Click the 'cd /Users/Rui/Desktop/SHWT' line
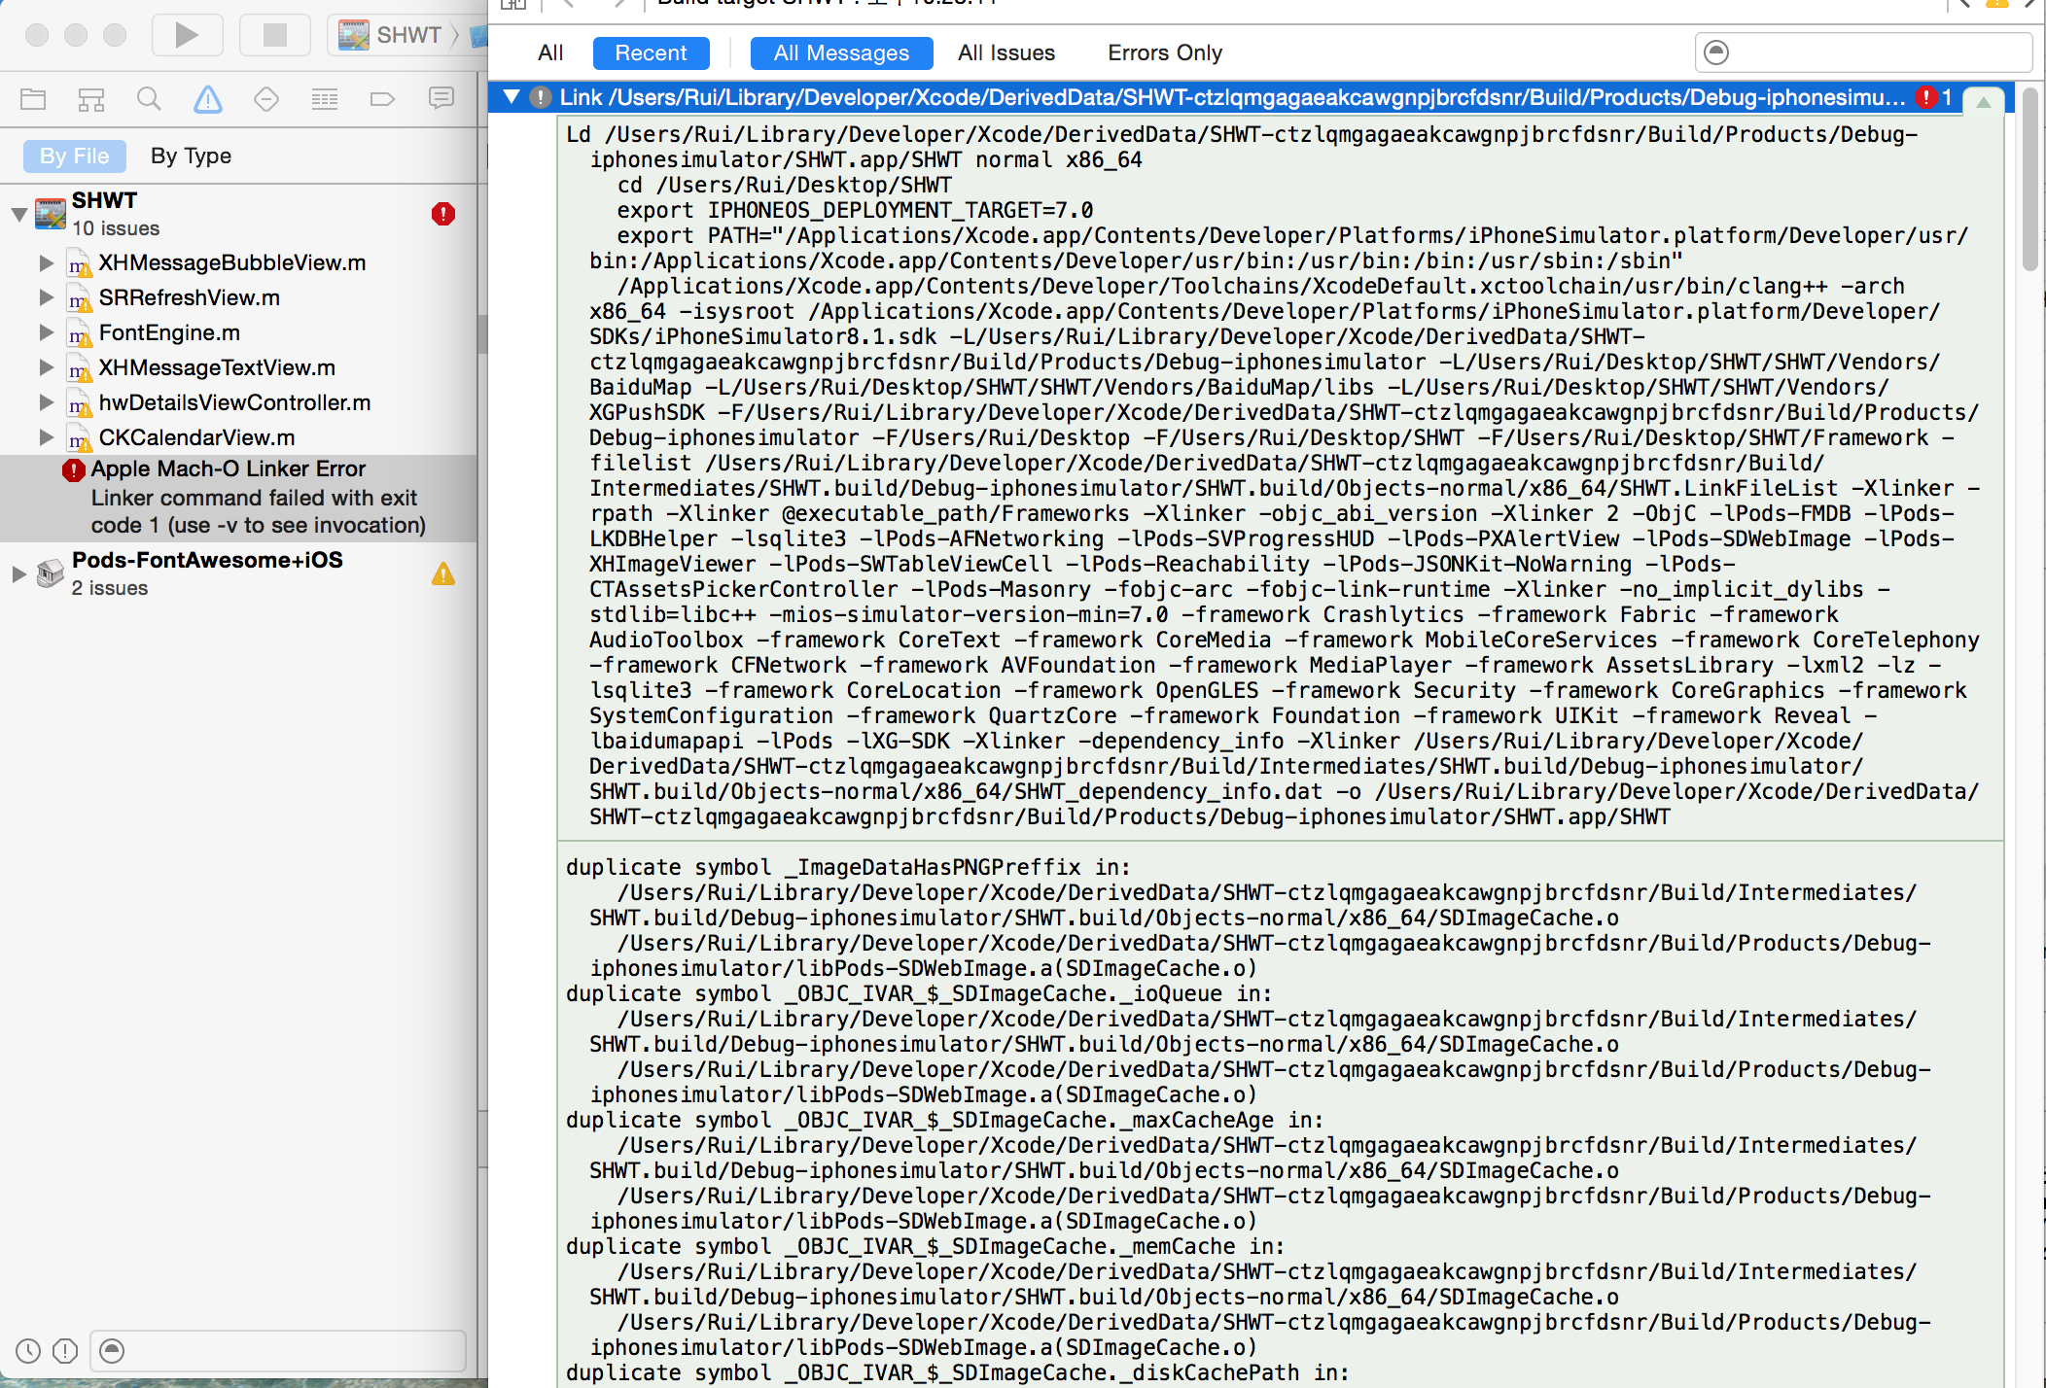 click(x=784, y=185)
